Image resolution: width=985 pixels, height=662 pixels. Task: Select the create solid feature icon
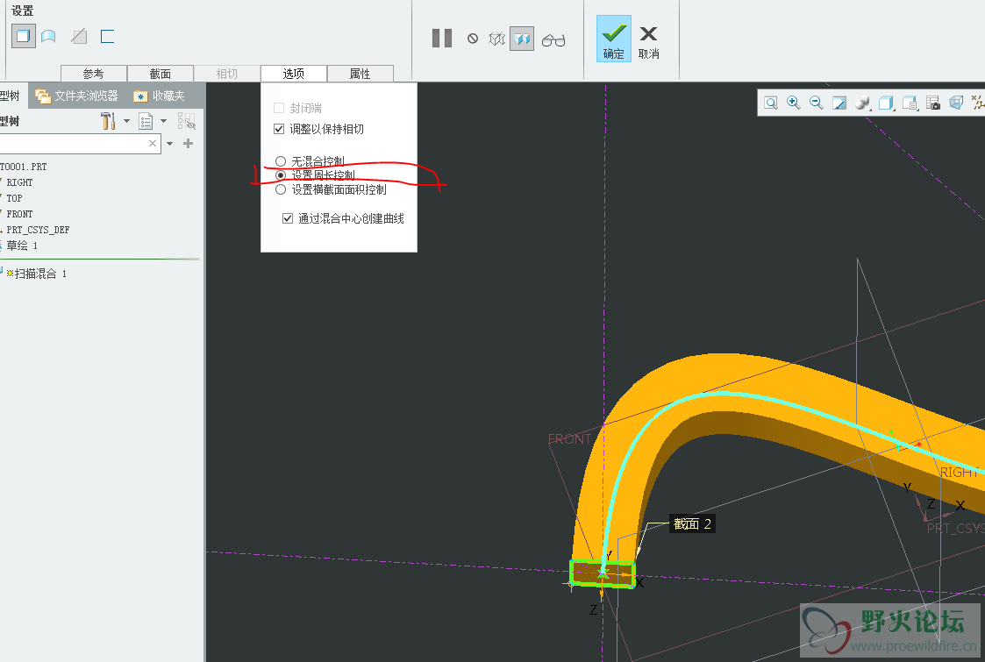click(x=23, y=37)
